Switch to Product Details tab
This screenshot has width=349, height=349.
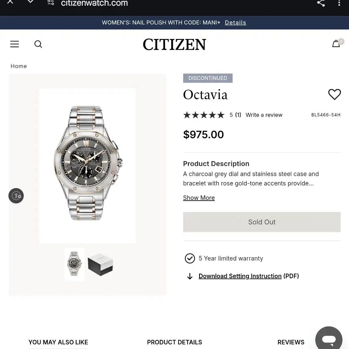[x=174, y=342]
